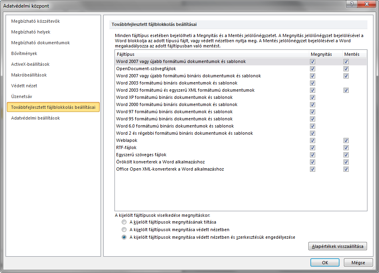The width and height of the screenshot is (379, 273).
Task: Confirm the dialog with OK
Action: pos(325,263)
